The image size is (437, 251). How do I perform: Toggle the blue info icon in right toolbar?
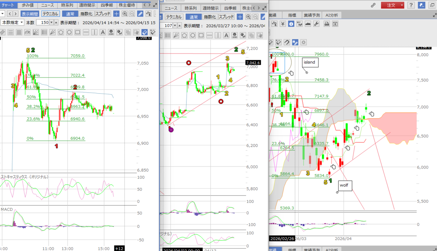click(291, 24)
